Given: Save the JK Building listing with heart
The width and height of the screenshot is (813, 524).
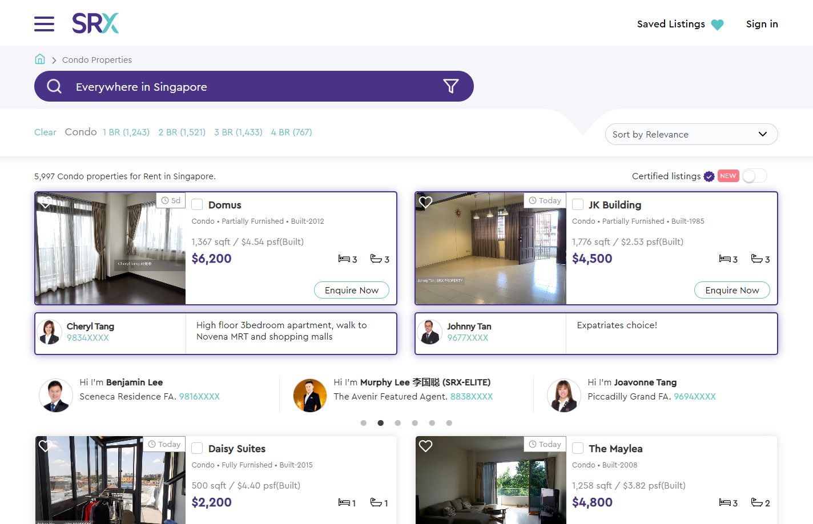Looking at the screenshot, I should tap(426, 202).
